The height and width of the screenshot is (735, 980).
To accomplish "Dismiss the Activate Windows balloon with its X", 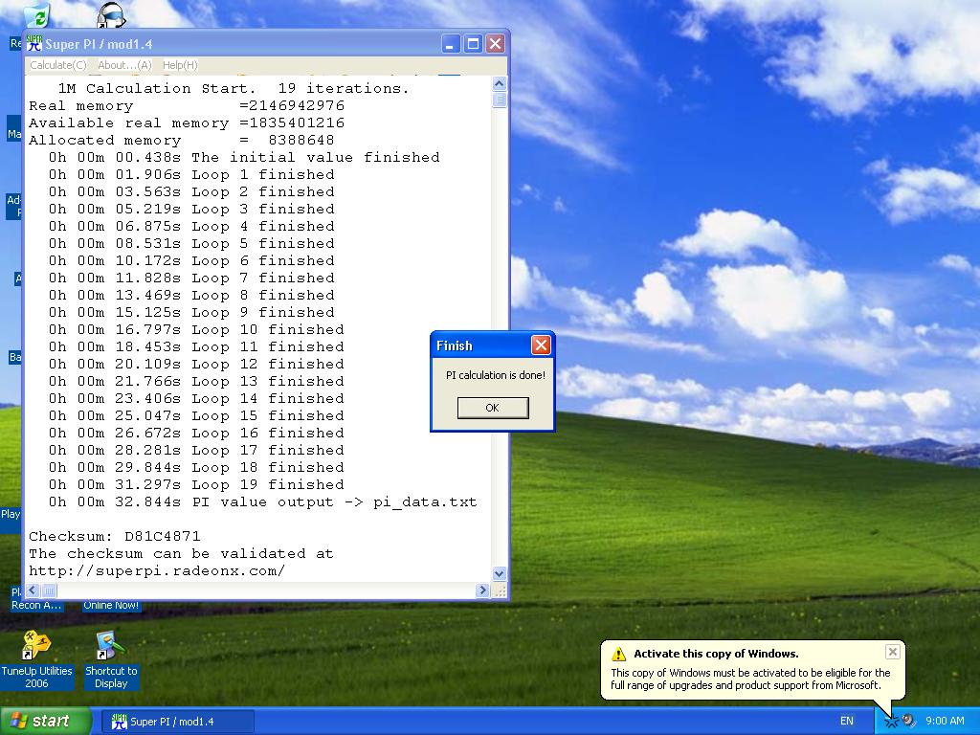I will pos(893,652).
